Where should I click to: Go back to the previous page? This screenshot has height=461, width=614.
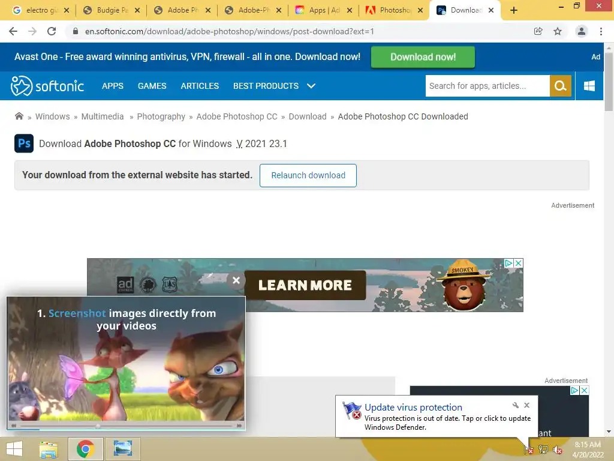tap(13, 31)
